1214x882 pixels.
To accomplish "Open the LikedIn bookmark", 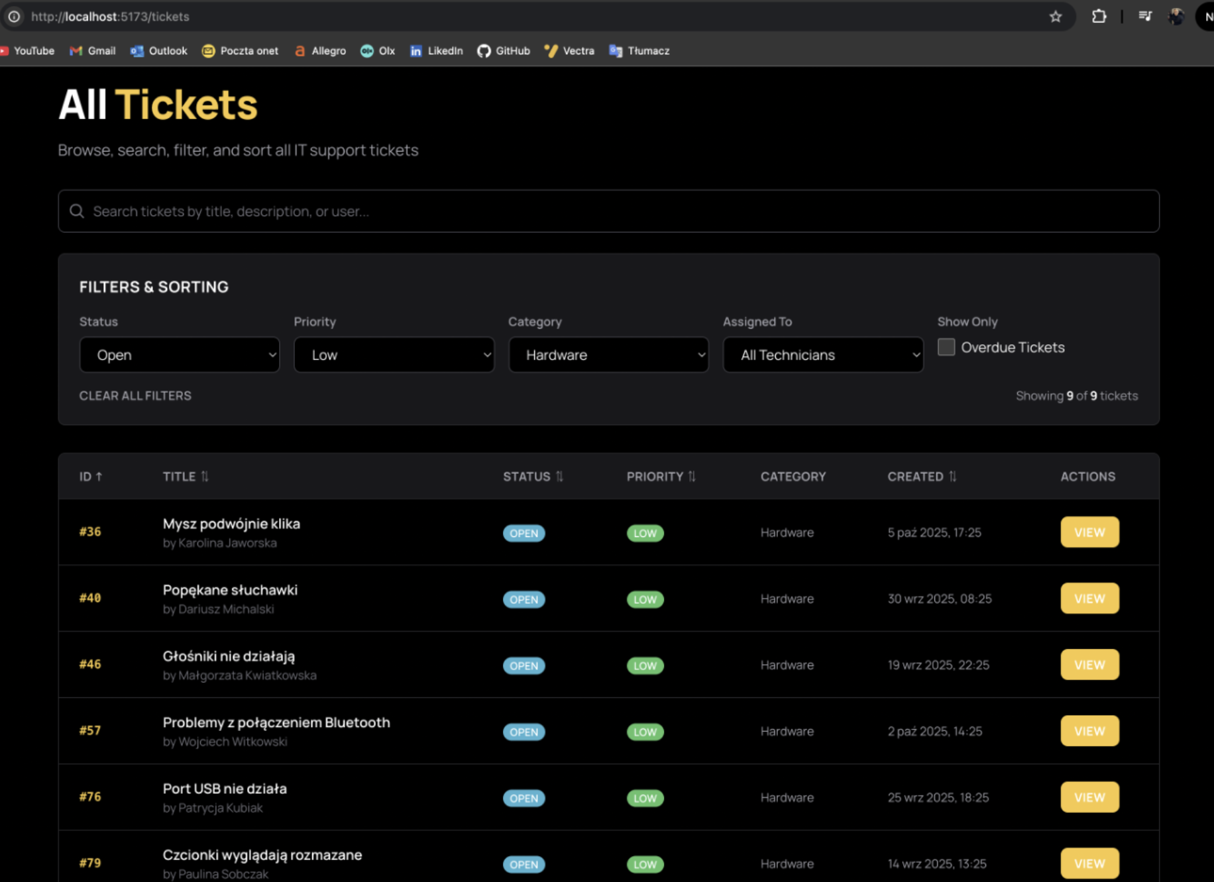I will [x=436, y=51].
